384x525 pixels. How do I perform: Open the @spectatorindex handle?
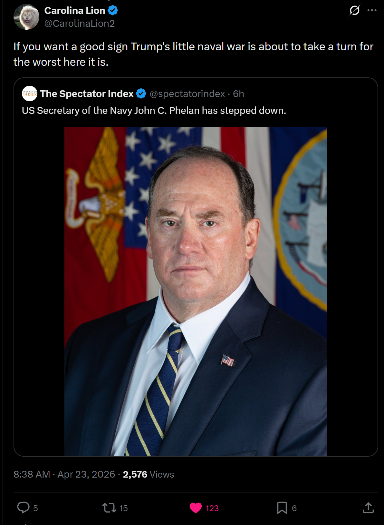pos(187,94)
